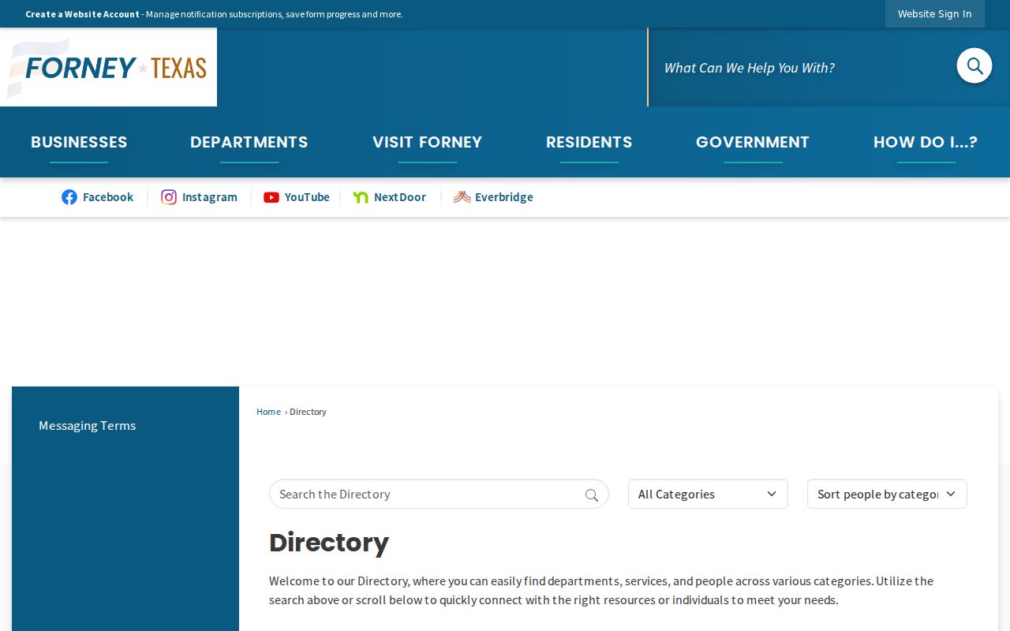Click the YouTube text link
Viewport: 1010px width, 631px height.
[x=307, y=197]
